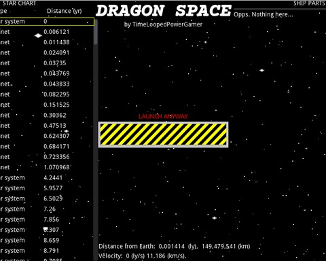326x261 pixels.
Task: Select the star system at 5.9577
Action: [47, 188]
